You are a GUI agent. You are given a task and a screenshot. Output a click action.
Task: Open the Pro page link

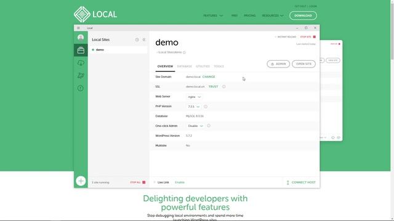click(235, 15)
